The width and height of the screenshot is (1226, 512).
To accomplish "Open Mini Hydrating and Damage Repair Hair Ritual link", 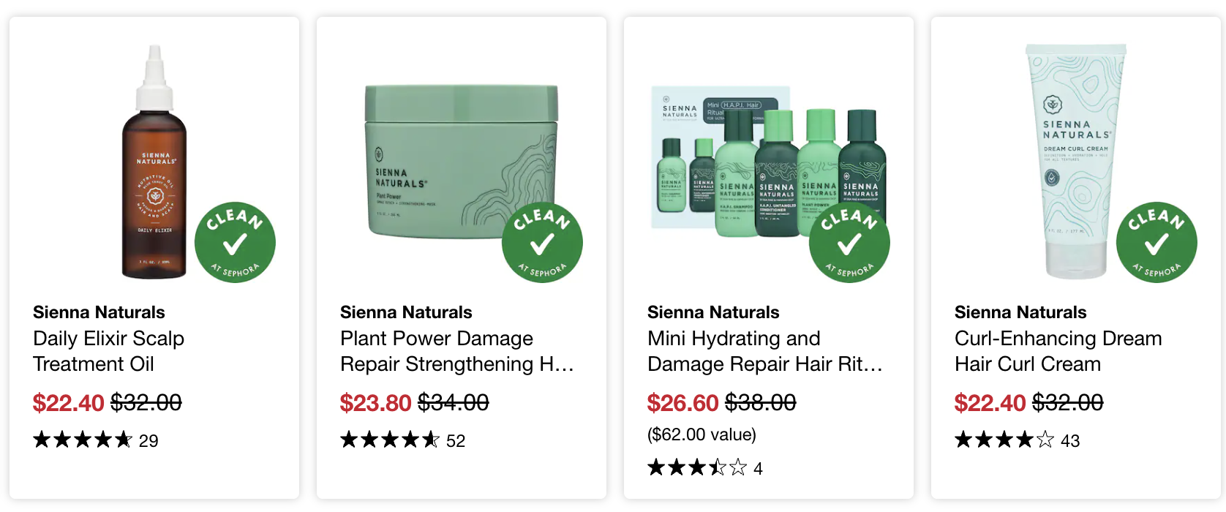I will click(x=765, y=351).
